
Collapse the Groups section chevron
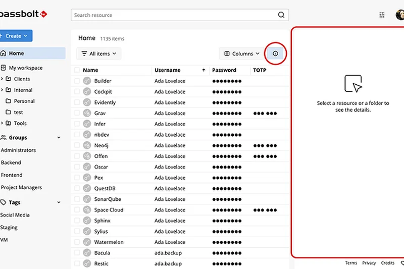(x=59, y=137)
